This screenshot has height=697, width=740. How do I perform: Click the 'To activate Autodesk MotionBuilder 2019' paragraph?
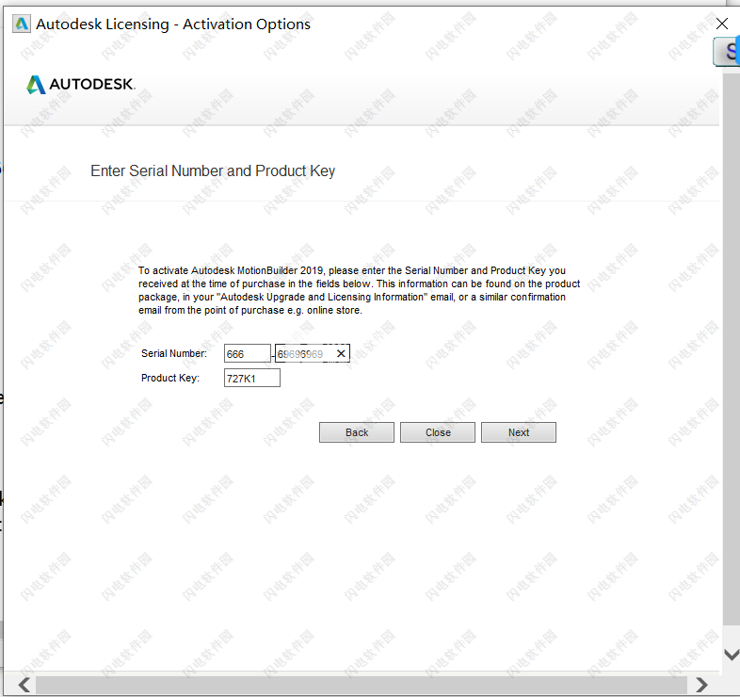(x=359, y=290)
